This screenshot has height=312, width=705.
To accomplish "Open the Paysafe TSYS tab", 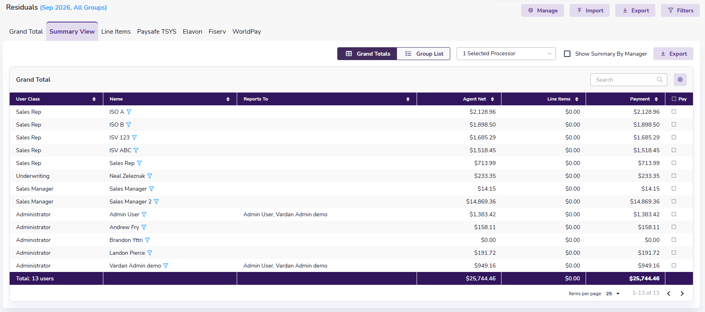I will coord(157,32).
